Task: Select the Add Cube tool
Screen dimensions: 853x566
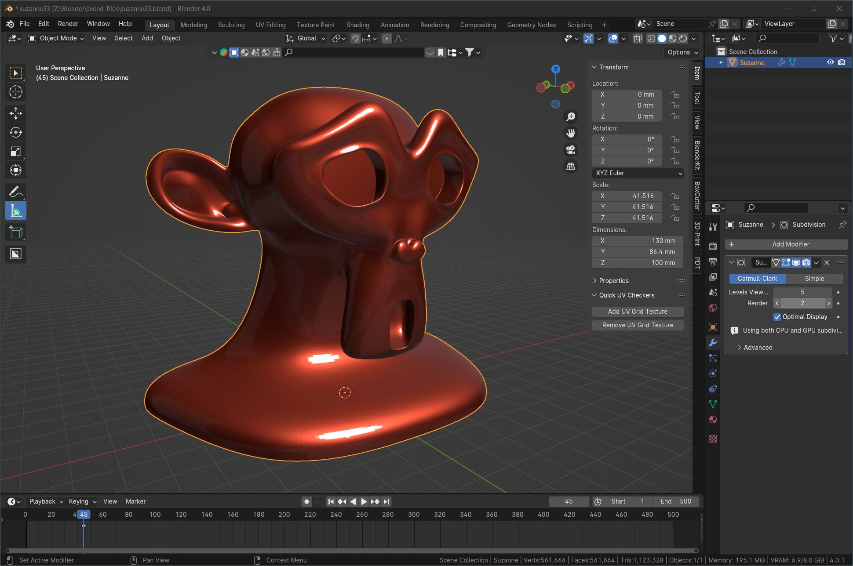Action: (16, 232)
